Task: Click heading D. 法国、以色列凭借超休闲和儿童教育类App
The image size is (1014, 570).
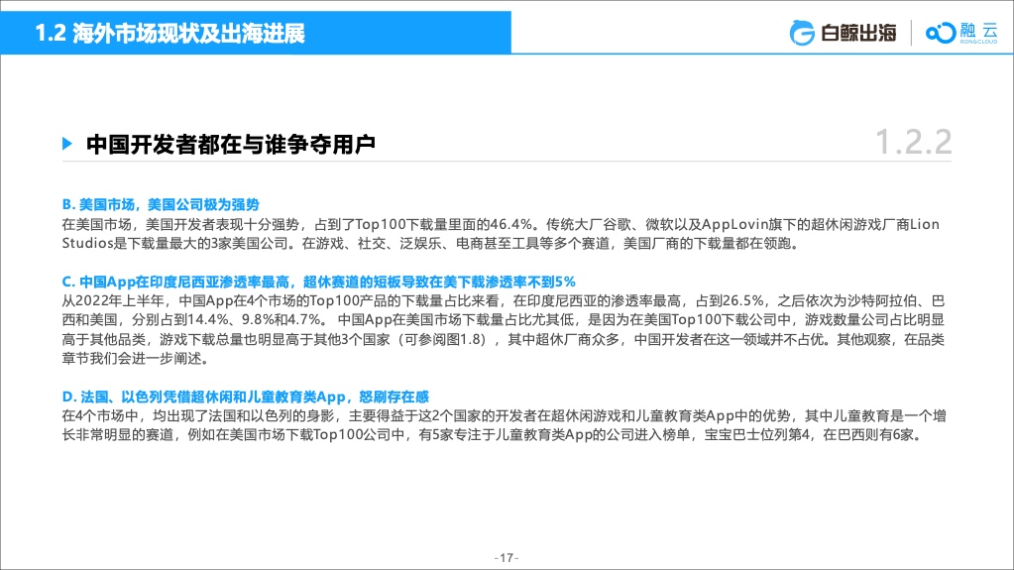Action: [x=245, y=397]
